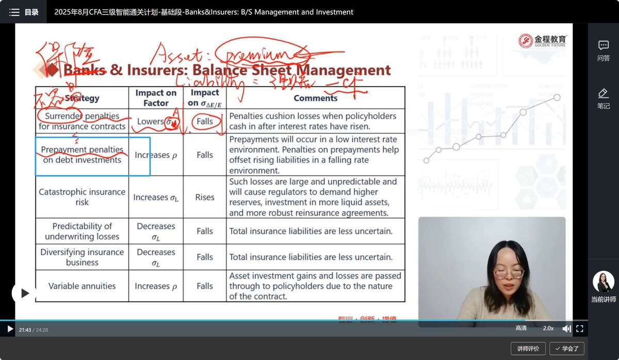Screen dimensions: 619x360
Task: Click the 'Strategy' column header
Action: point(82,98)
